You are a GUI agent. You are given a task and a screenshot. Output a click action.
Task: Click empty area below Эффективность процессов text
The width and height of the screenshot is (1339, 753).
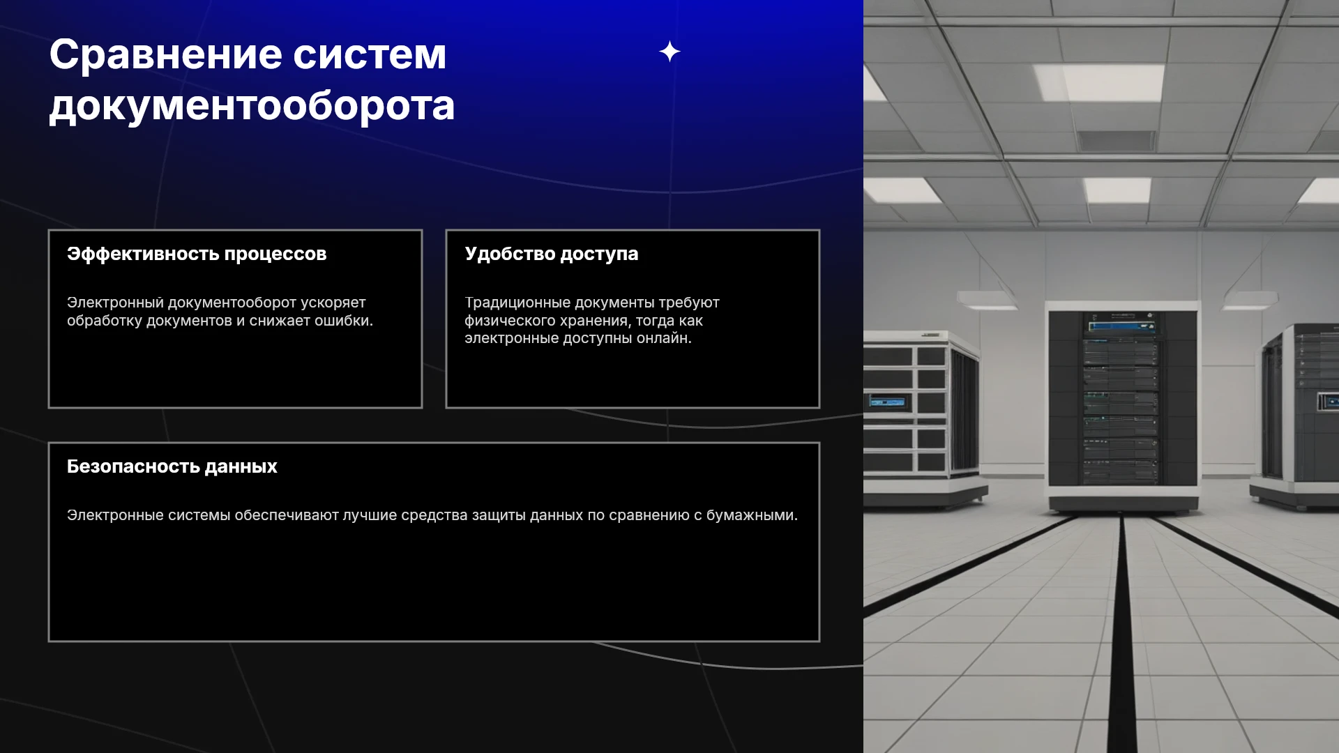click(x=234, y=370)
